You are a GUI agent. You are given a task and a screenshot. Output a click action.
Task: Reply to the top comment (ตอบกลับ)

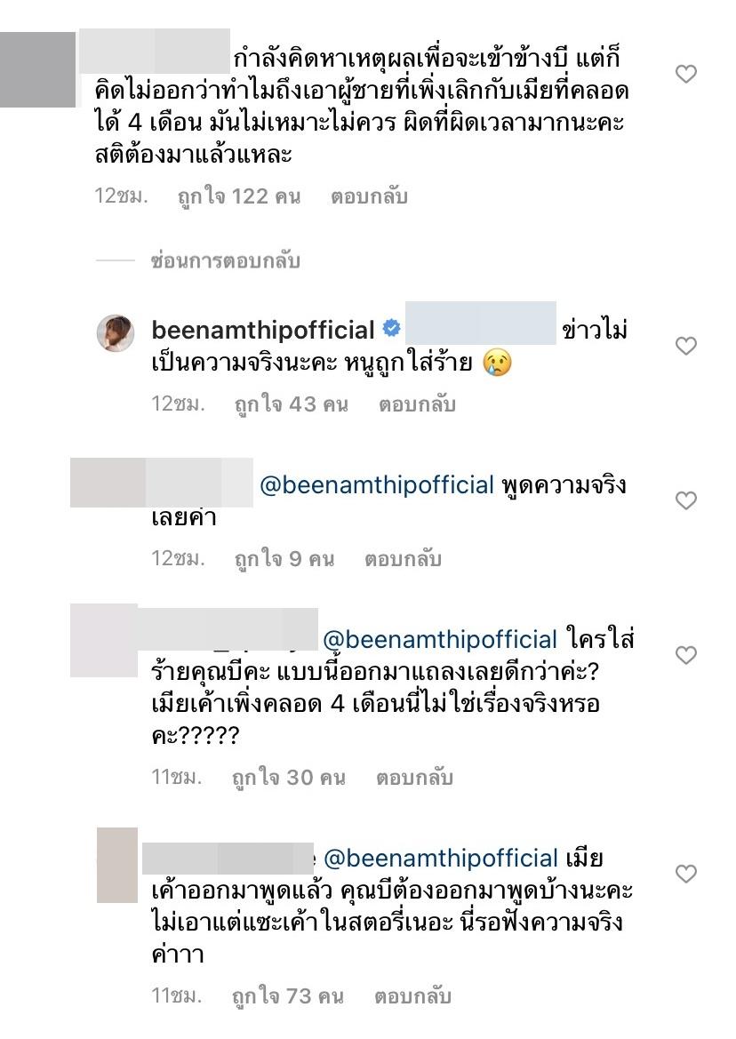coord(369,196)
